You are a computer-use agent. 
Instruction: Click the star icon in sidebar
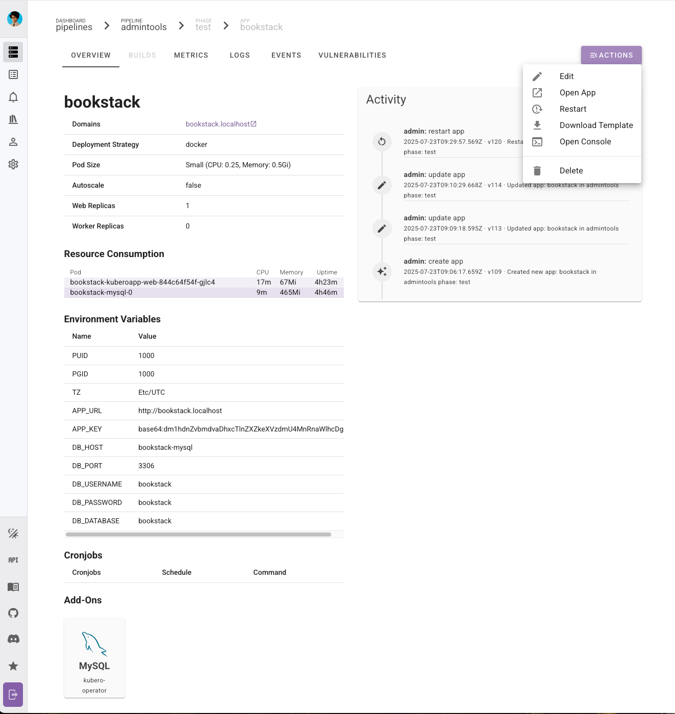(13, 666)
